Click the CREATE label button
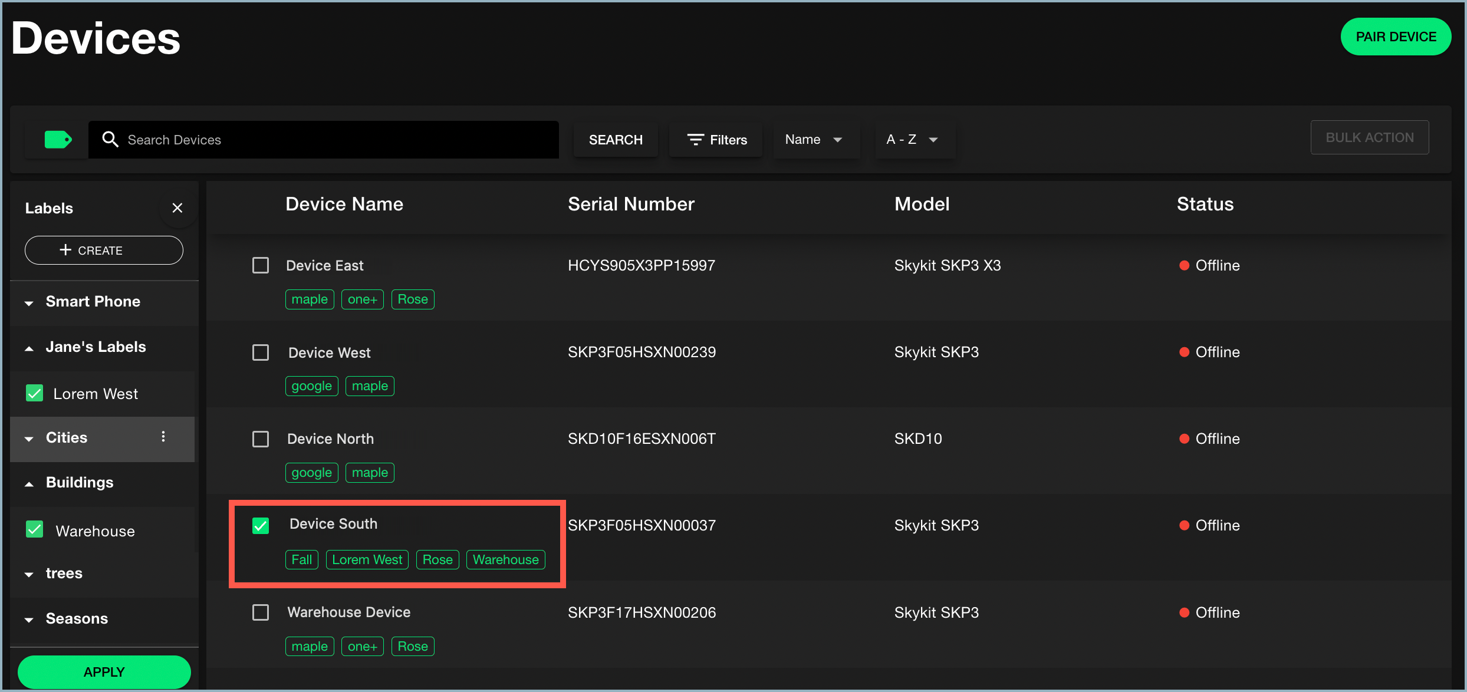The height and width of the screenshot is (692, 1467). click(103, 250)
